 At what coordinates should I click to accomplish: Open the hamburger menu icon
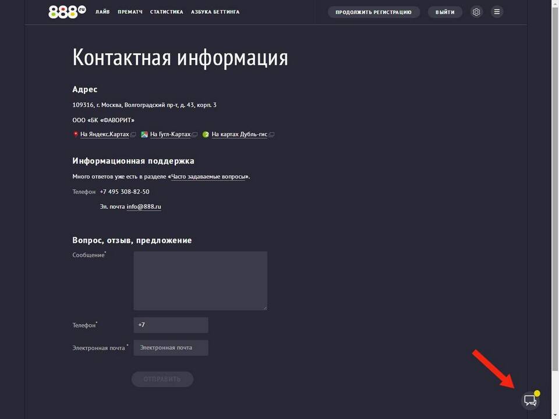point(497,12)
